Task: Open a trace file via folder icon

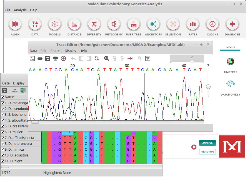Action: click(x=40, y=58)
